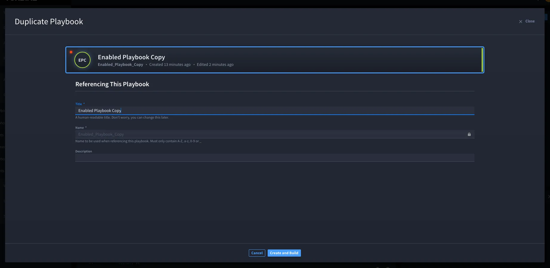The image size is (550, 268).
Task: Expand the side panel chevron at right edge
Action: tap(549, 197)
